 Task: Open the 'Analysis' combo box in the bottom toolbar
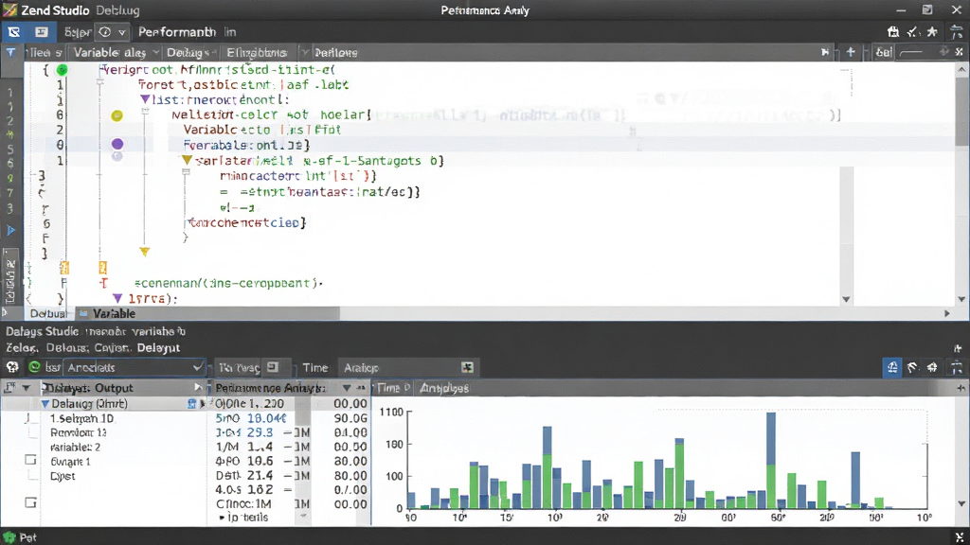pyautogui.click(x=134, y=368)
